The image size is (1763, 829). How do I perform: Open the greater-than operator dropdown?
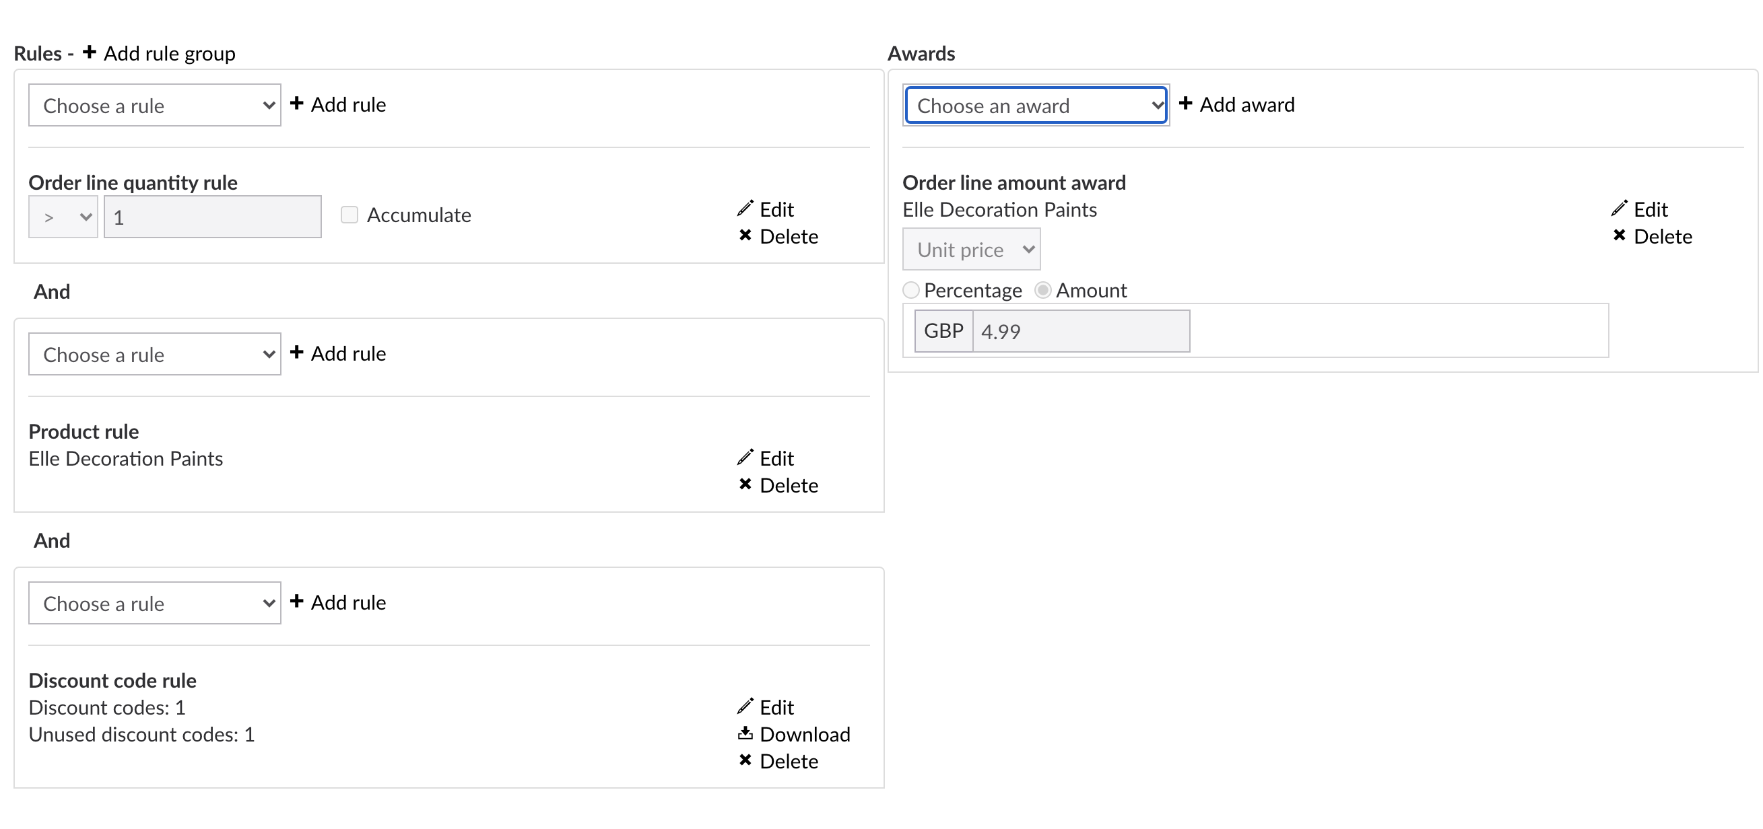[63, 217]
